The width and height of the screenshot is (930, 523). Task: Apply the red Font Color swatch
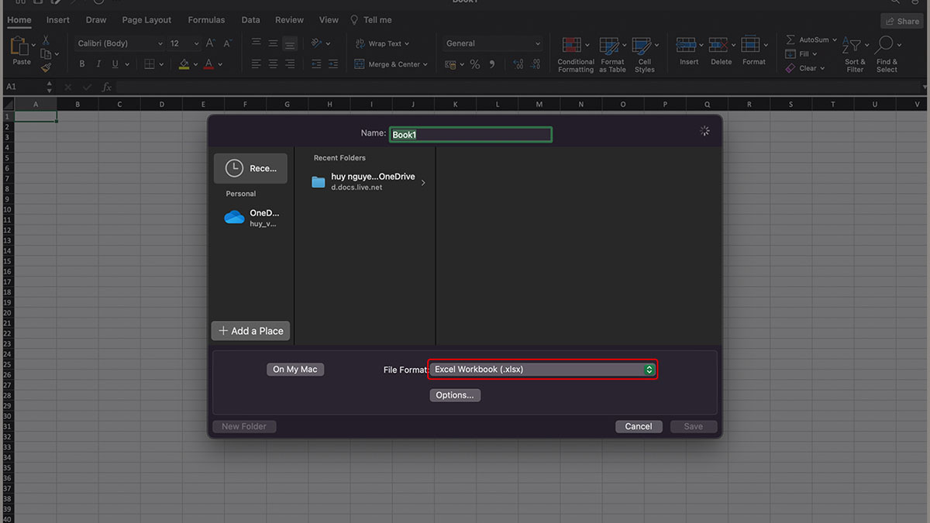coord(209,64)
